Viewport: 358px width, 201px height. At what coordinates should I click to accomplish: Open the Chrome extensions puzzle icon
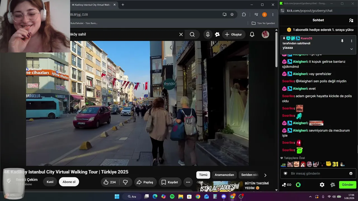click(x=244, y=15)
